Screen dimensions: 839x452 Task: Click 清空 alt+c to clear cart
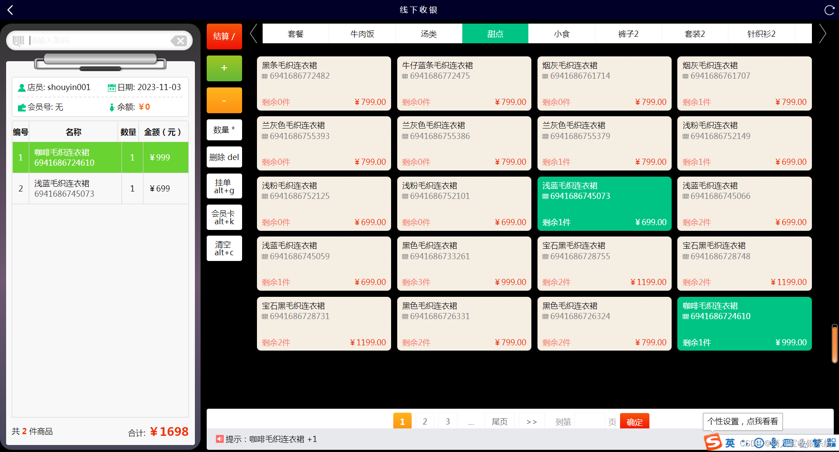(x=224, y=248)
